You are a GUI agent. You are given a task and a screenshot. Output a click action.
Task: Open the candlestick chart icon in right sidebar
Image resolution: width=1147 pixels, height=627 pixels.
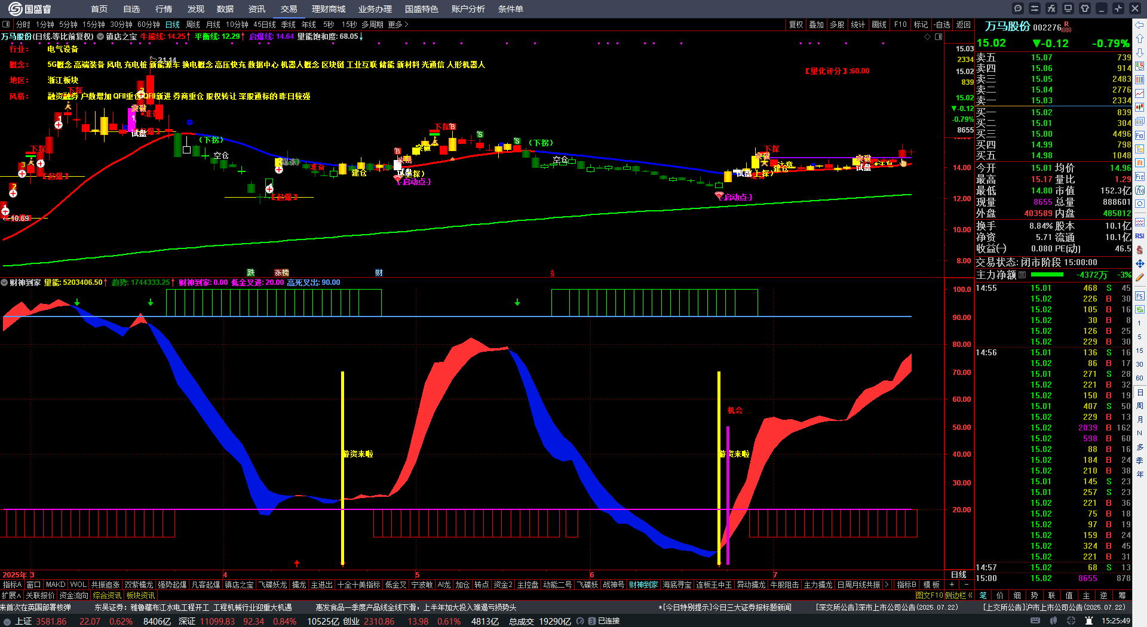click(x=1140, y=107)
